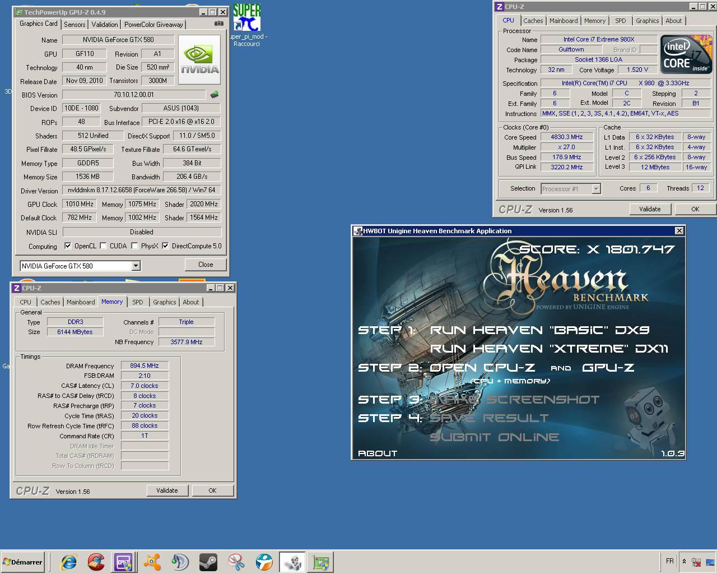The width and height of the screenshot is (717, 574).
Task: Click OK in the CPU-Z processor window
Action: (695, 209)
